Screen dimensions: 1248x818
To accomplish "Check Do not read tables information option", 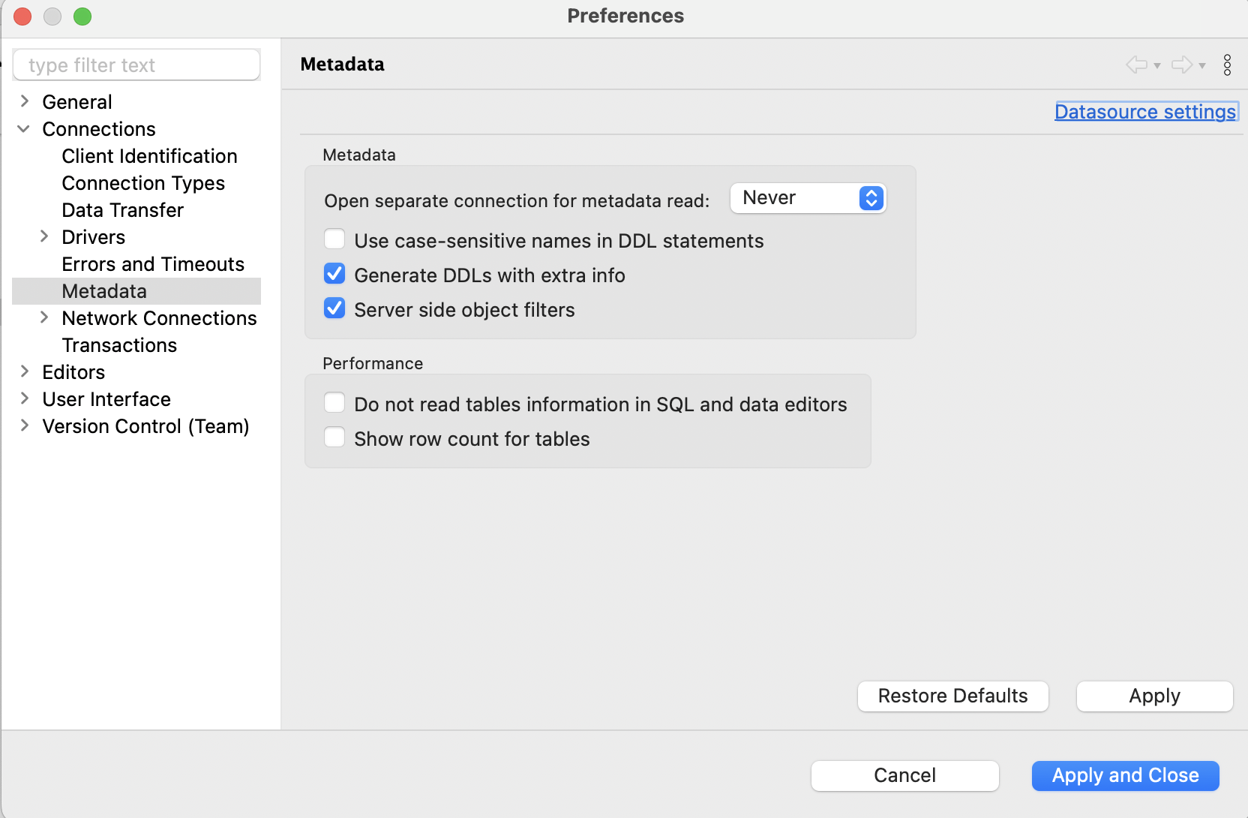I will [334, 403].
